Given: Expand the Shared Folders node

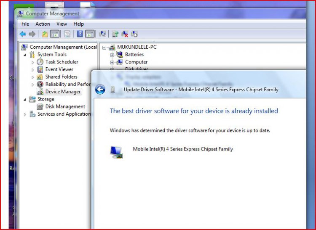Looking at the screenshot, I should pos(32,77).
